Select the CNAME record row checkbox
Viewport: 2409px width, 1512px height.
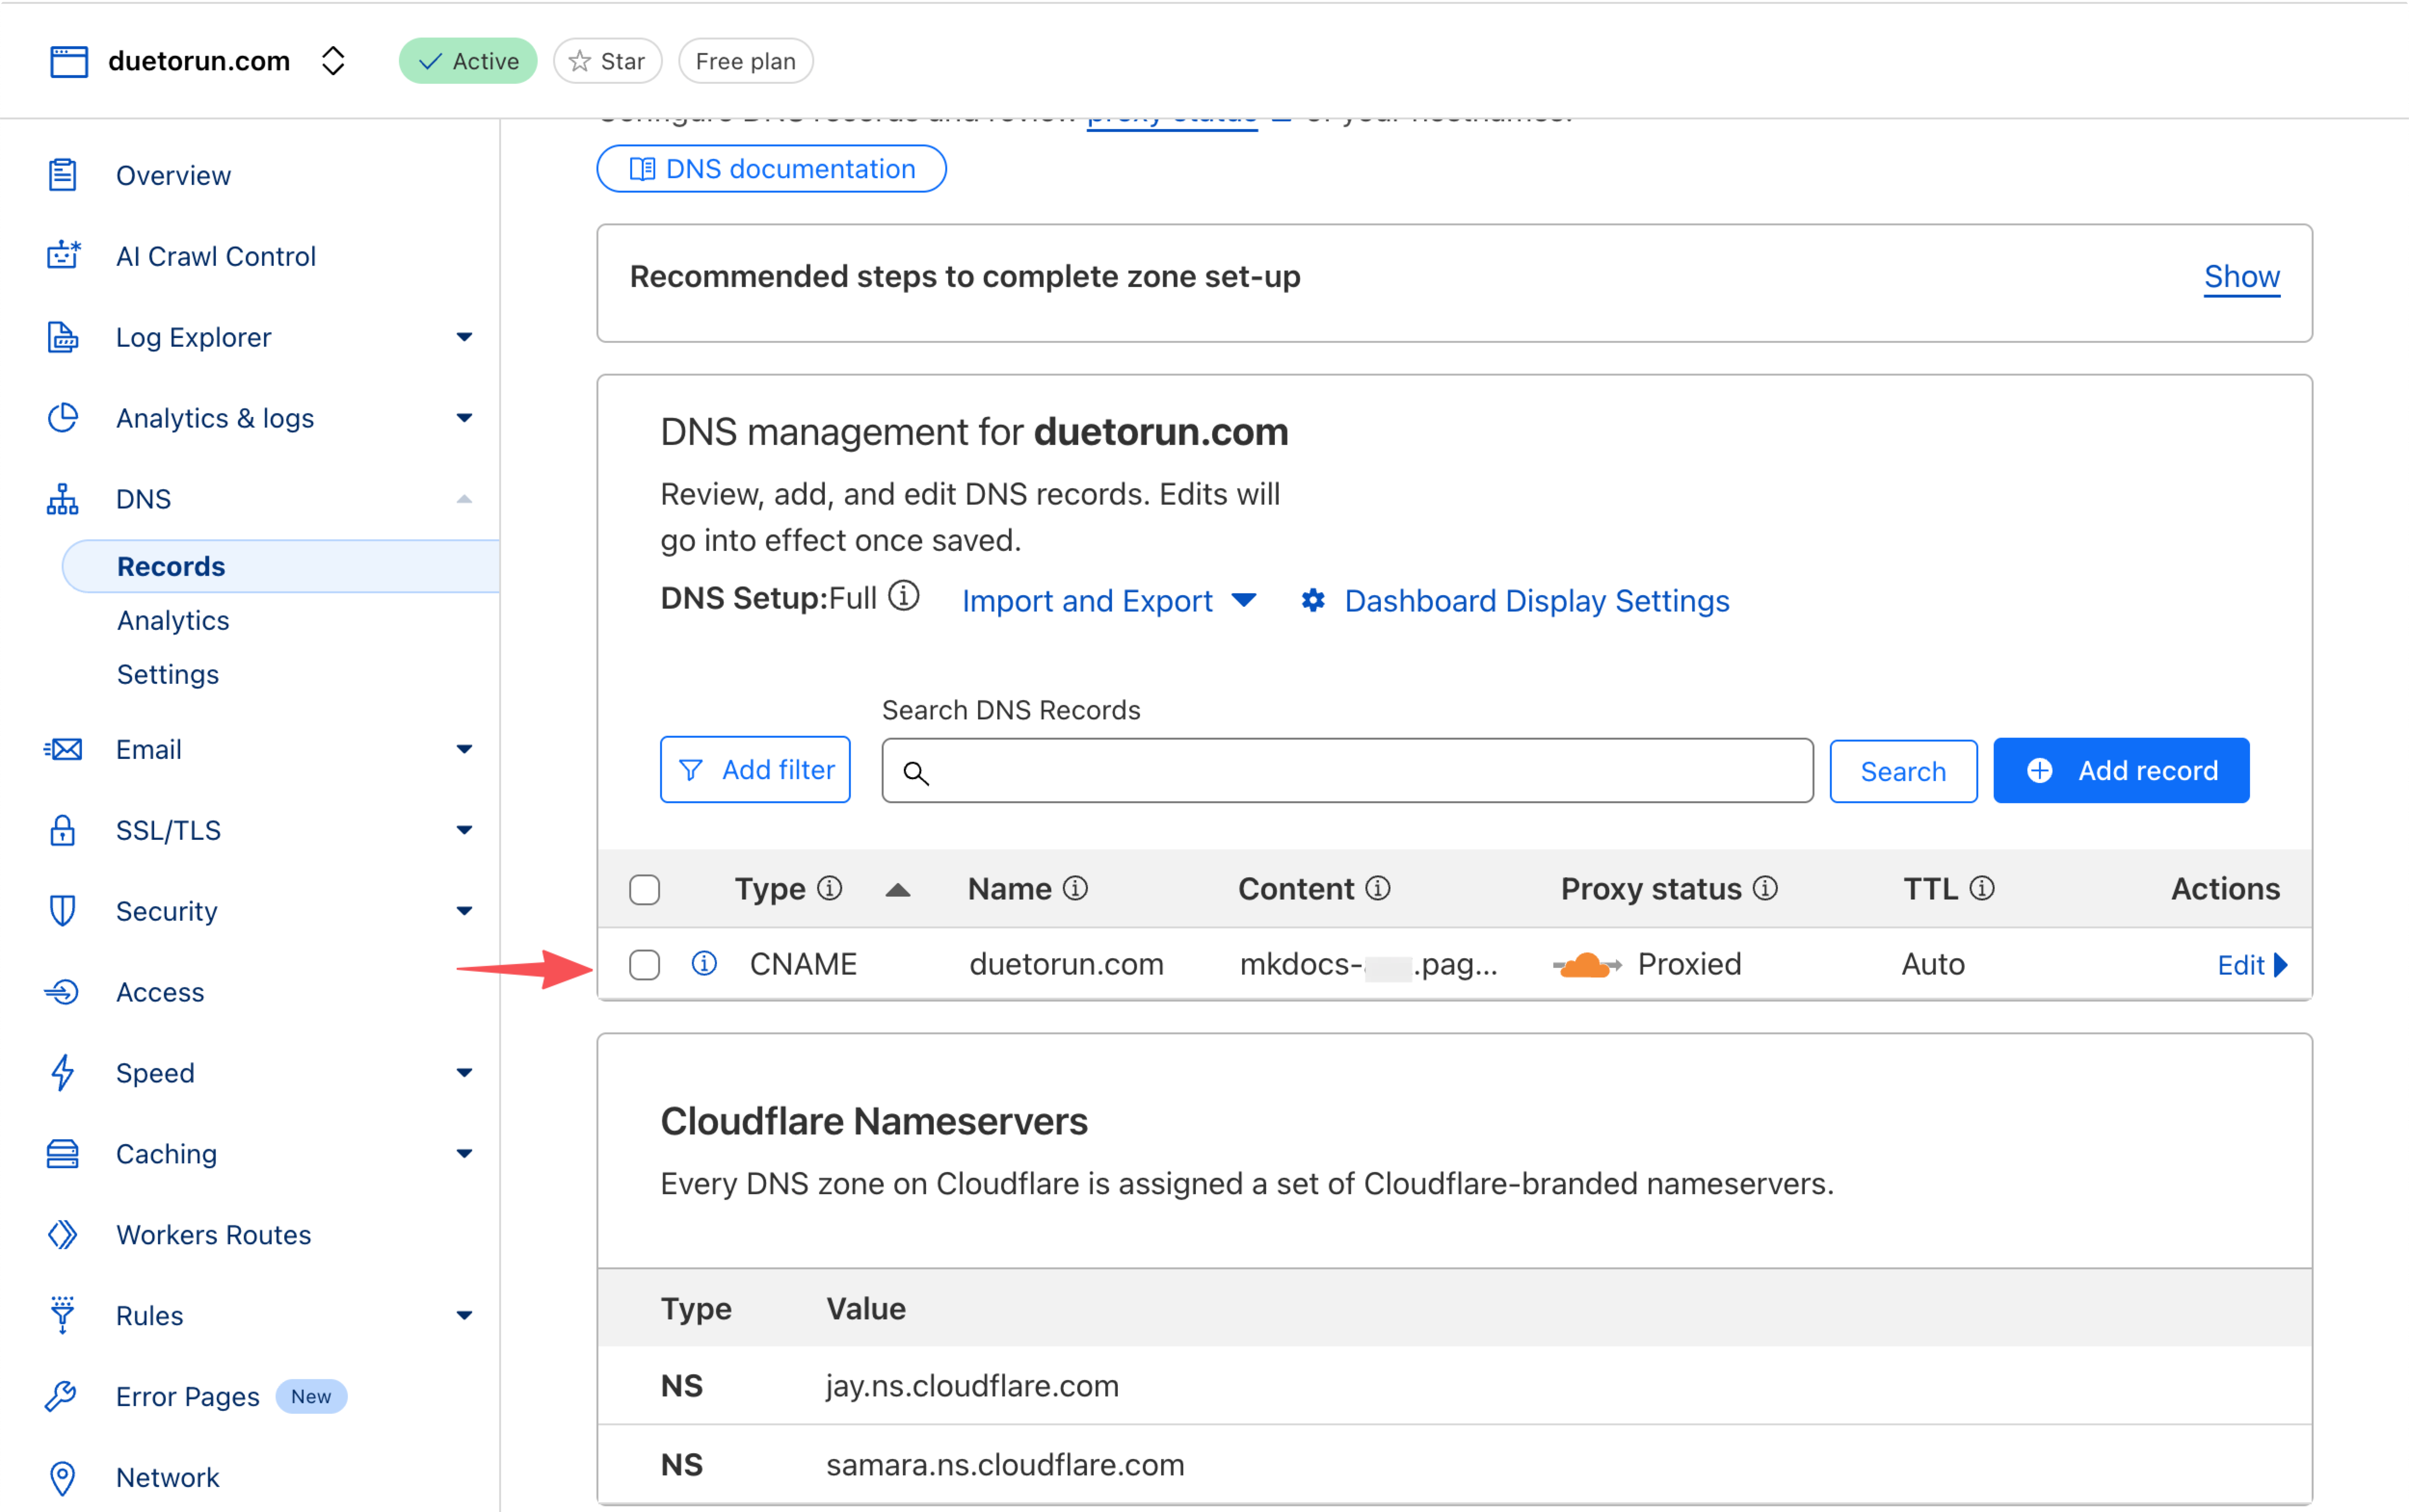pos(645,964)
